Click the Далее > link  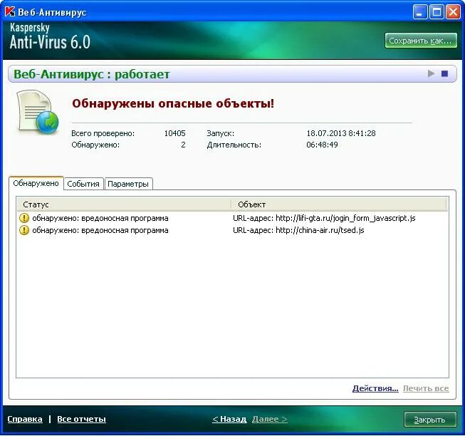click(x=270, y=419)
